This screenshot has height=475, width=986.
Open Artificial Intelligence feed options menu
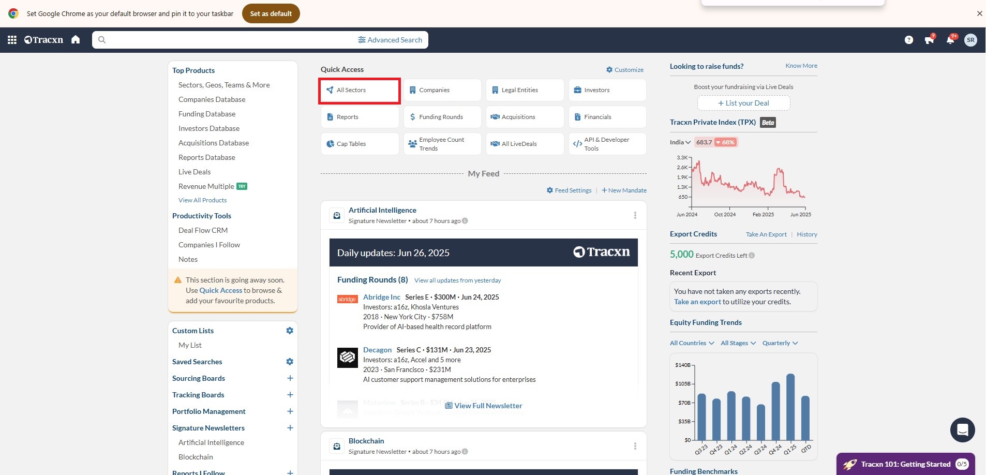click(635, 215)
